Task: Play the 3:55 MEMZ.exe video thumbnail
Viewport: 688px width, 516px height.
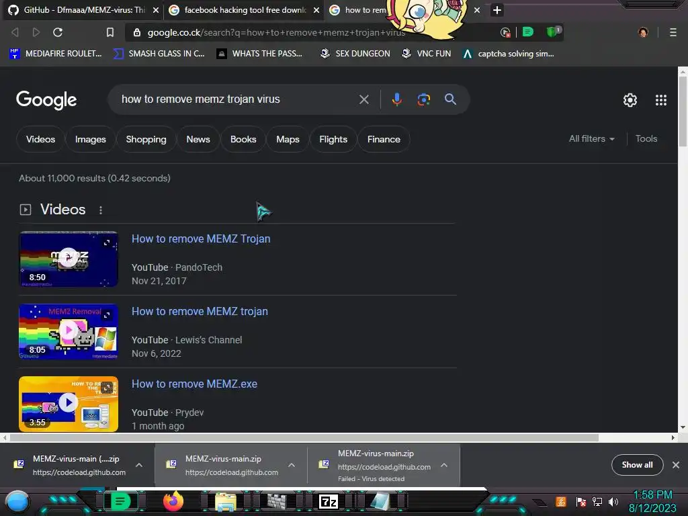Action: [x=69, y=404]
